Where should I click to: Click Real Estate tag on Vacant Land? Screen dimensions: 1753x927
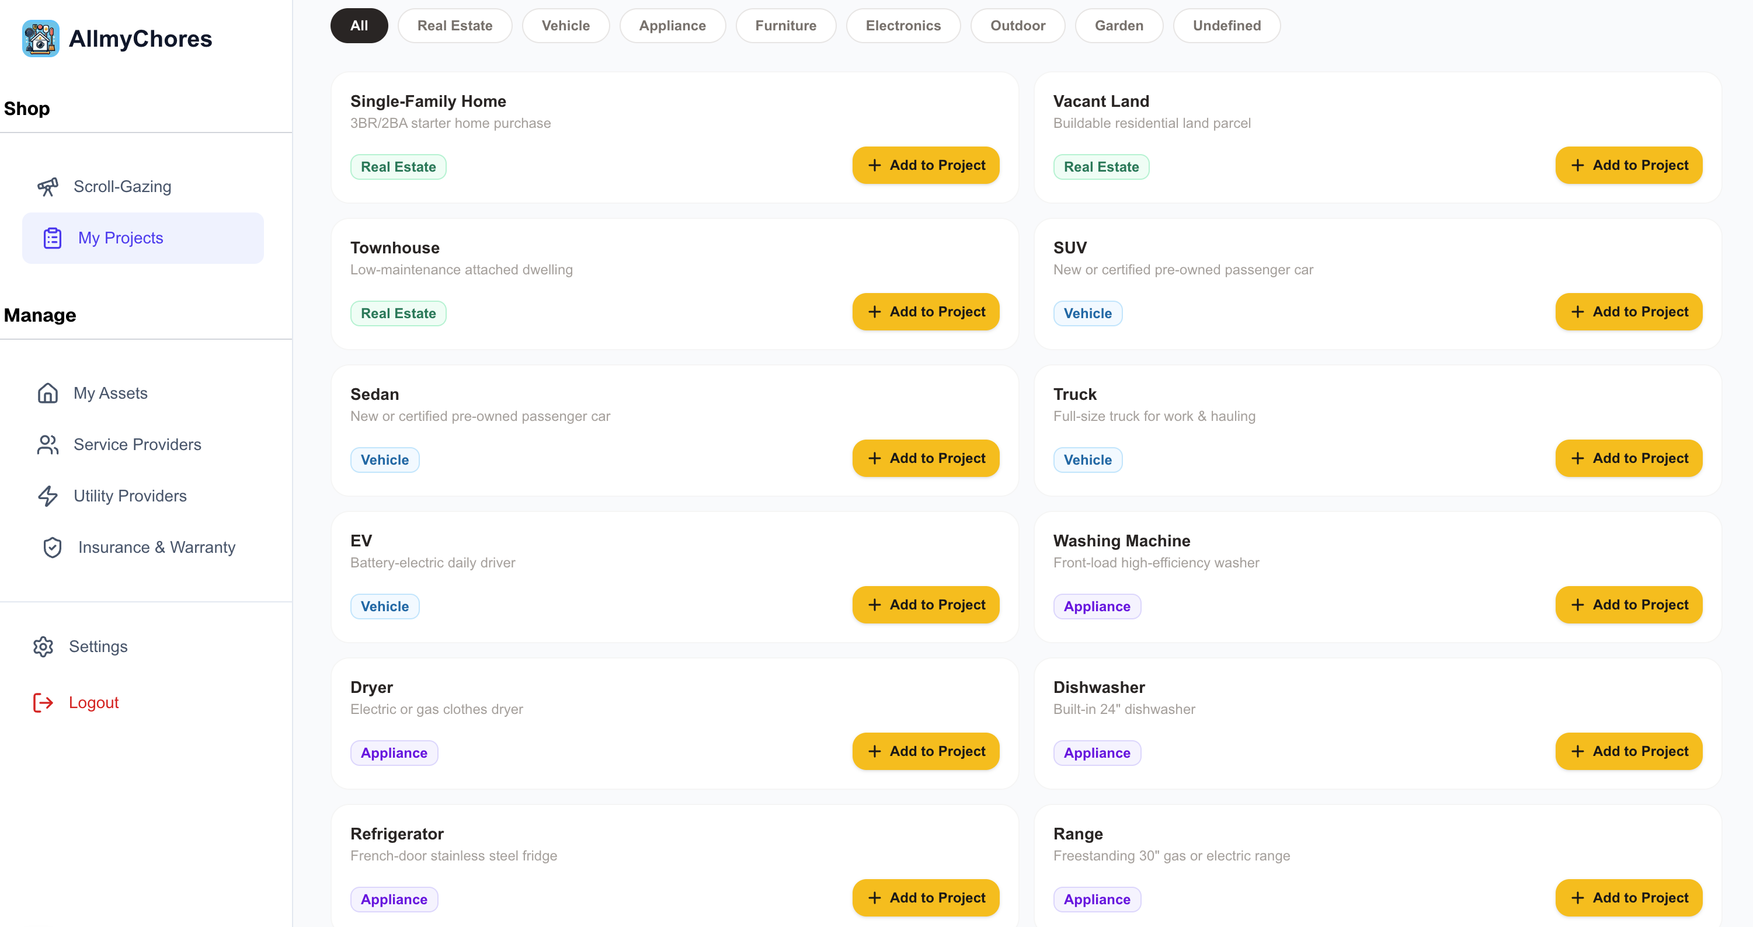point(1101,166)
